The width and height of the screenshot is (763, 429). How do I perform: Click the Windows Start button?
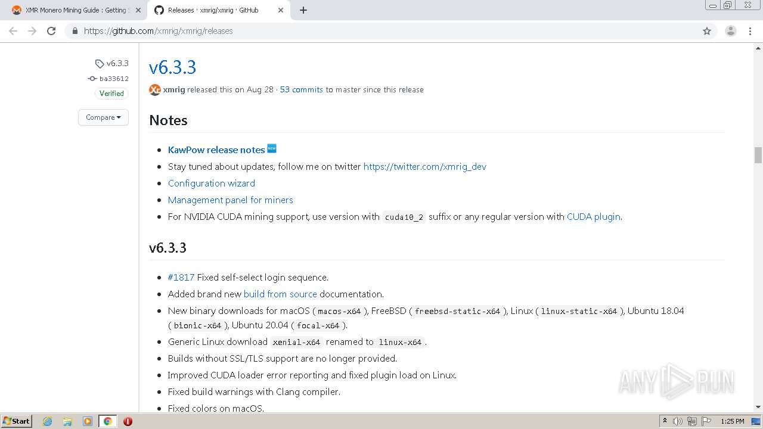[16, 421]
